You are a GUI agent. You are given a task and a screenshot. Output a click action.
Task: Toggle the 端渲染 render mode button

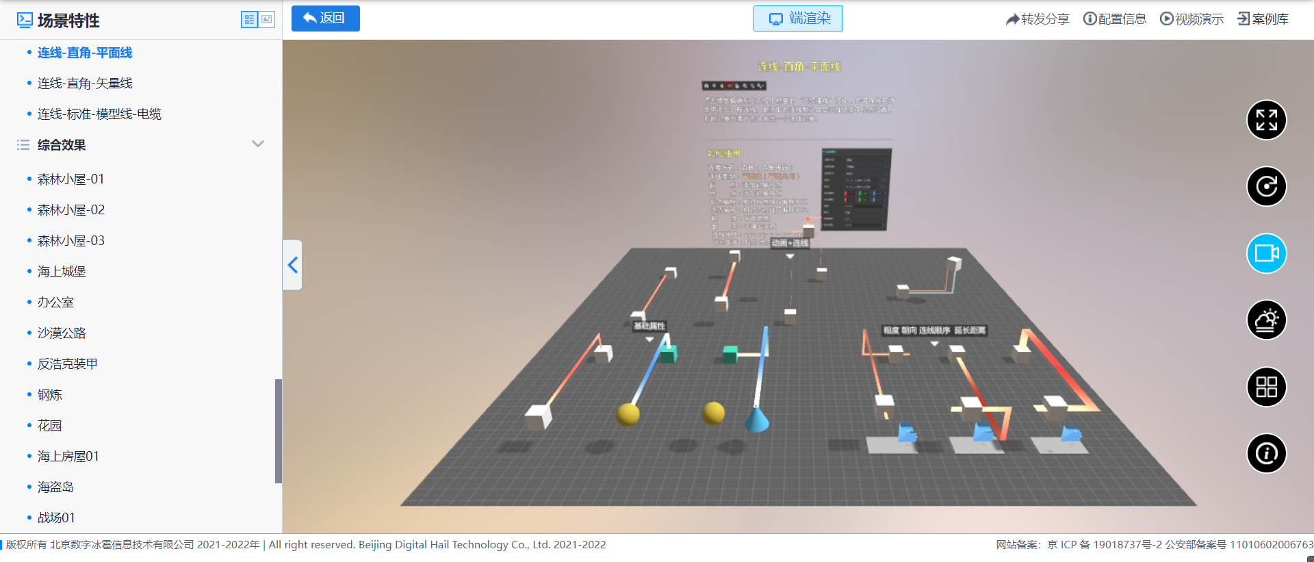tap(798, 18)
